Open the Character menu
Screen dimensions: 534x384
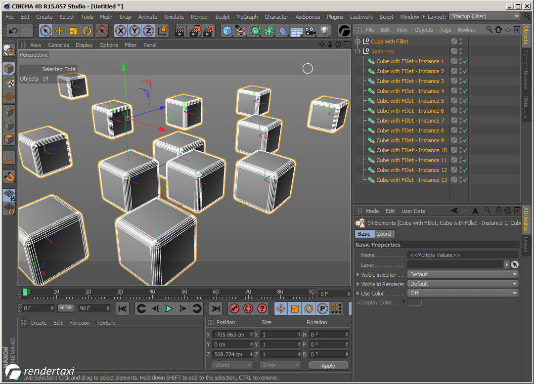(x=276, y=17)
